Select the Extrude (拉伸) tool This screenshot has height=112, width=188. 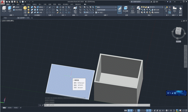point(10,9)
